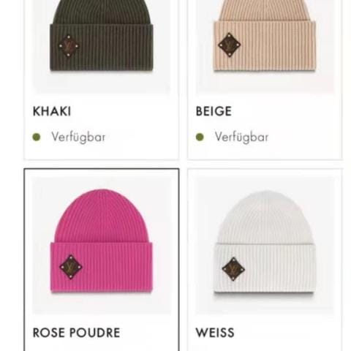351x351 pixels.
Task: Select the khaki beanie image
Action: 102,36
